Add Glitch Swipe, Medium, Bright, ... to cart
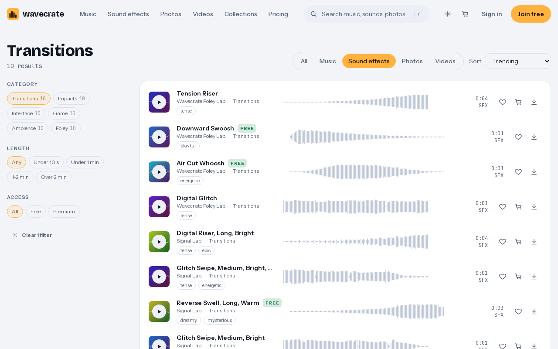This screenshot has height=349, width=558. point(518,277)
